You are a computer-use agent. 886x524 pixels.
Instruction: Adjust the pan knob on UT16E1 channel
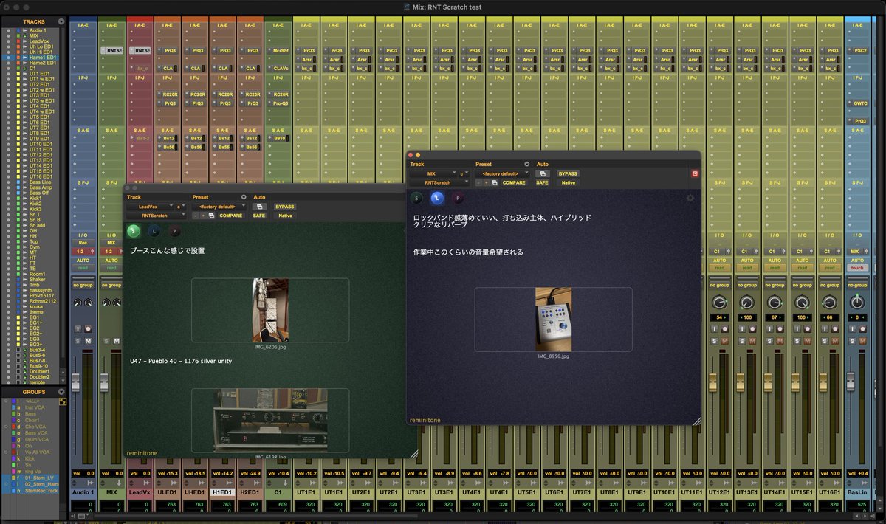pyautogui.click(x=829, y=303)
